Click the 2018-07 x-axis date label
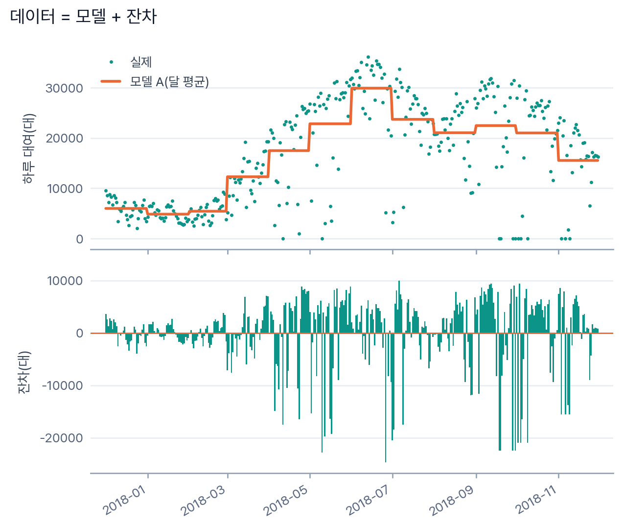The image size is (623, 528). coord(369,500)
